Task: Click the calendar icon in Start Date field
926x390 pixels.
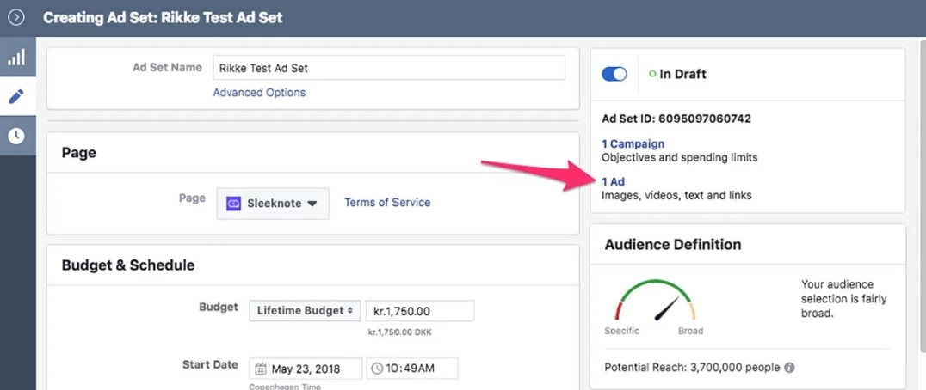Action: [261, 369]
